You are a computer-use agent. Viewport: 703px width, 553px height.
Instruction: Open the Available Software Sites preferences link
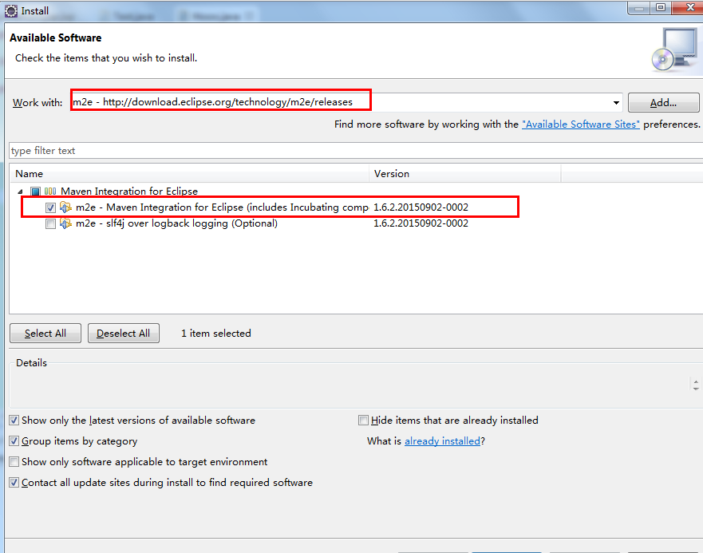[581, 124]
